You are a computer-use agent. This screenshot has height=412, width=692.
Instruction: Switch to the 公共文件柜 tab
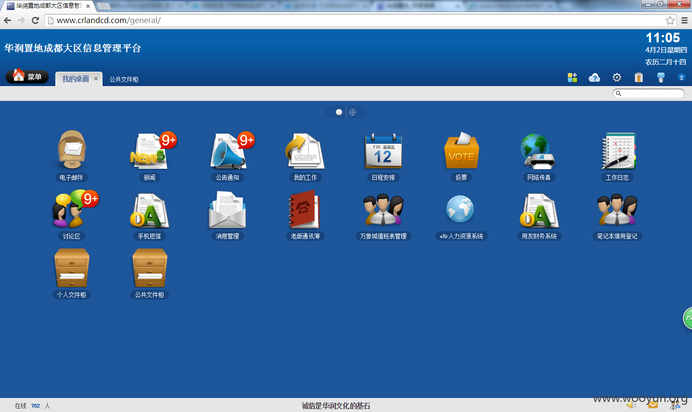tap(124, 79)
